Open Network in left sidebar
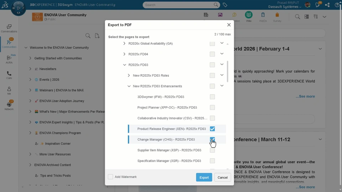The width and height of the screenshot is (342, 192). (9, 105)
